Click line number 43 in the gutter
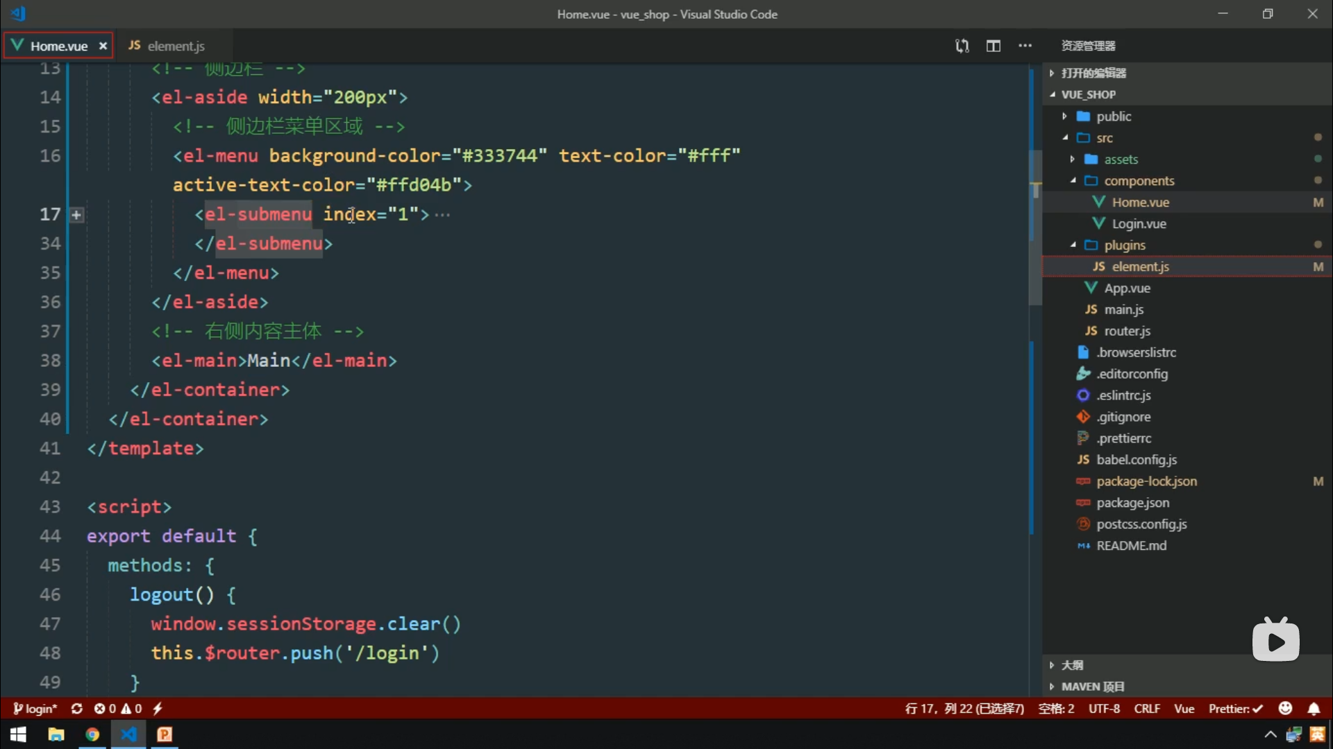Screen dimensions: 1333x749 point(50,507)
